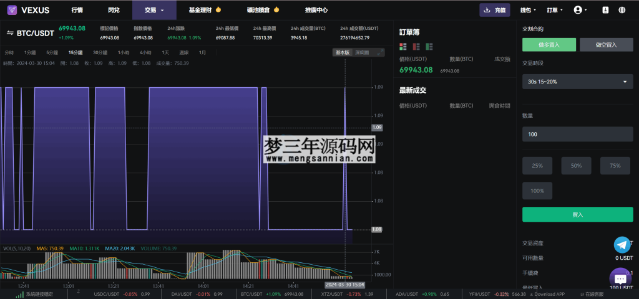Open the 推廣中心 promotion center

(316, 10)
